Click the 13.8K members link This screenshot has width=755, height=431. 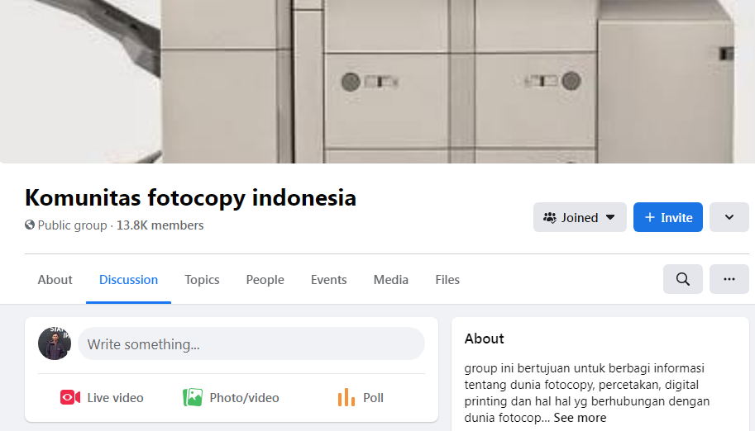tap(160, 225)
